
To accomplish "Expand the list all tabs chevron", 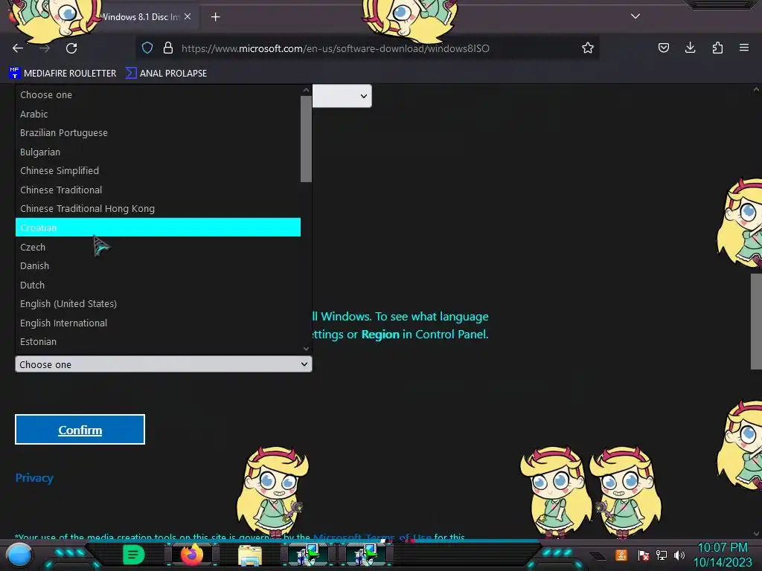I will point(635,16).
